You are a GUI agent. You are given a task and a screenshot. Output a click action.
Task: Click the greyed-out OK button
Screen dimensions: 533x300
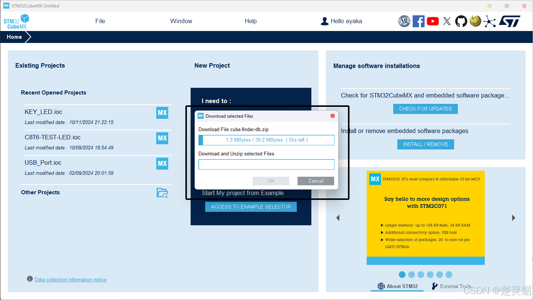pos(271,181)
